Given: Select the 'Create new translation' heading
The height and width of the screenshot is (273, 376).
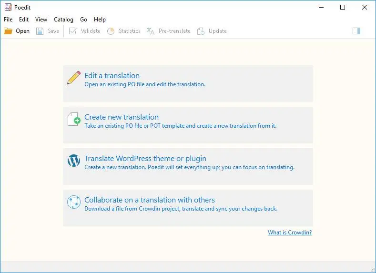Looking at the screenshot, I should pos(122,117).
